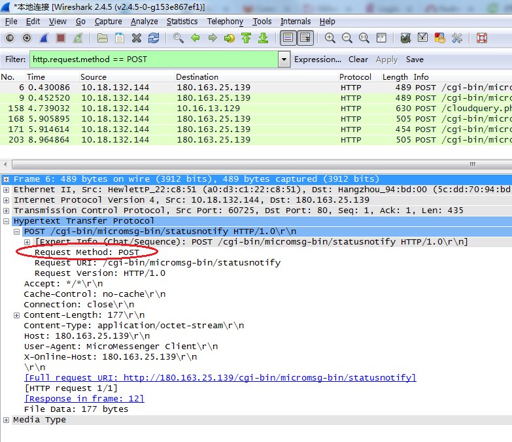512x442 pixels.
Task: Expand Transmission Control Protocol node
Action: (6, 211)
